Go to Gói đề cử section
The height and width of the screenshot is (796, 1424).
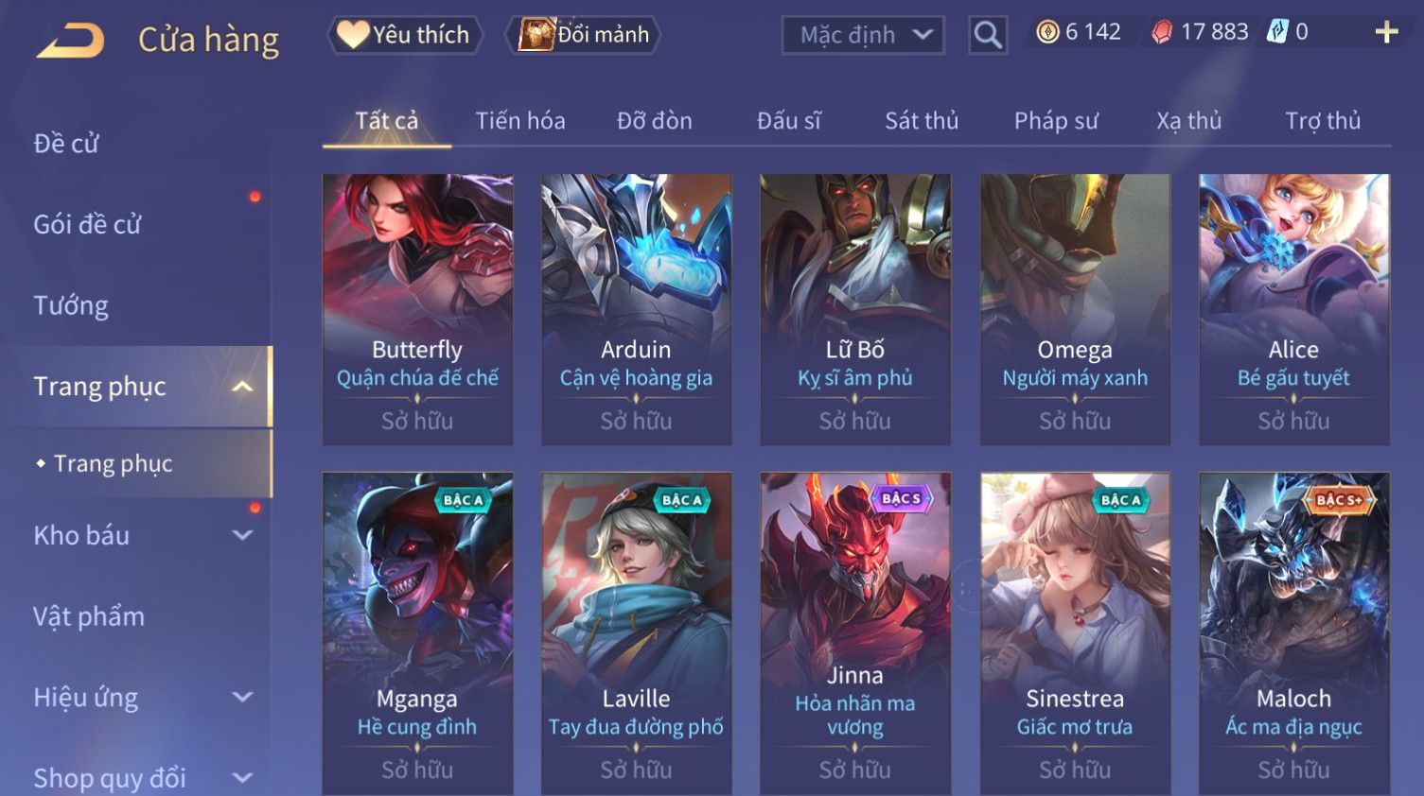tap(87, 224)
